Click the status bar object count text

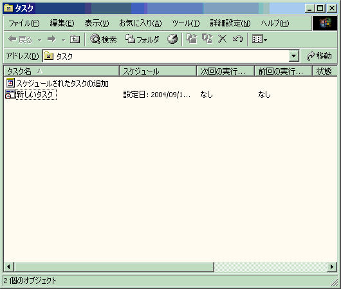(x=30, y=280)
